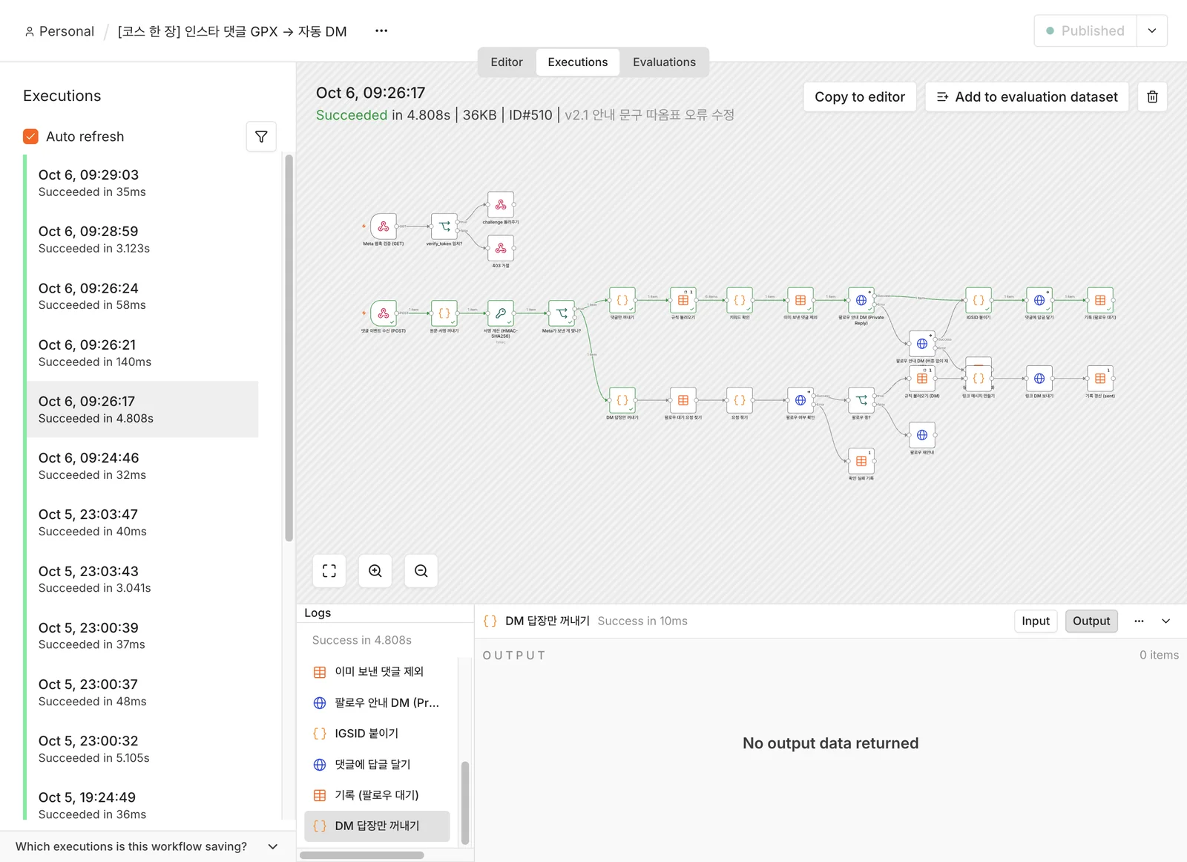Select the '팔로우 안내 DM (Private Reply)' HTTP node
This screenshot has height=862, width=1187.
pyautogui.click(x=861, y=300)
